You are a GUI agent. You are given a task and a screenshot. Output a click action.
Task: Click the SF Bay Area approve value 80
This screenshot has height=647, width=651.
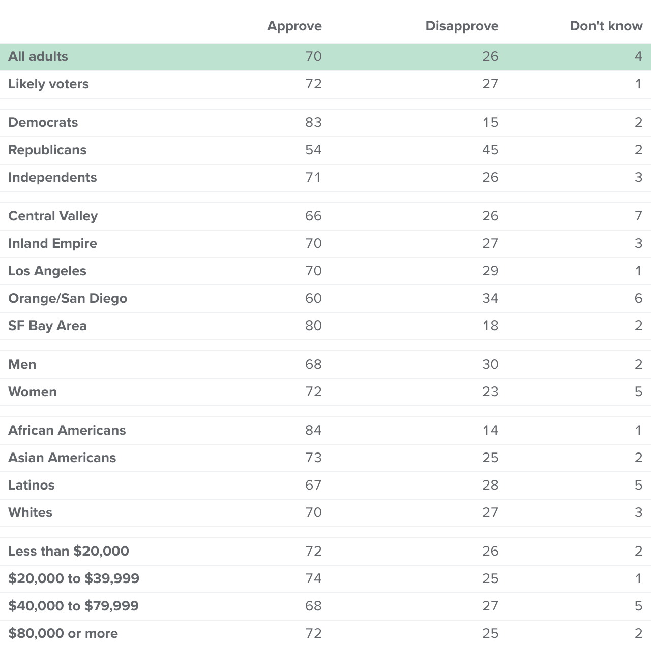313,326
